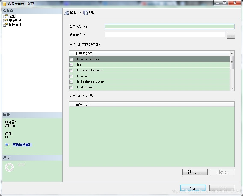The width and height of the screenshot is (243, 196).
Task: Open the 查看连接属性 link
Action: point(22,145)
